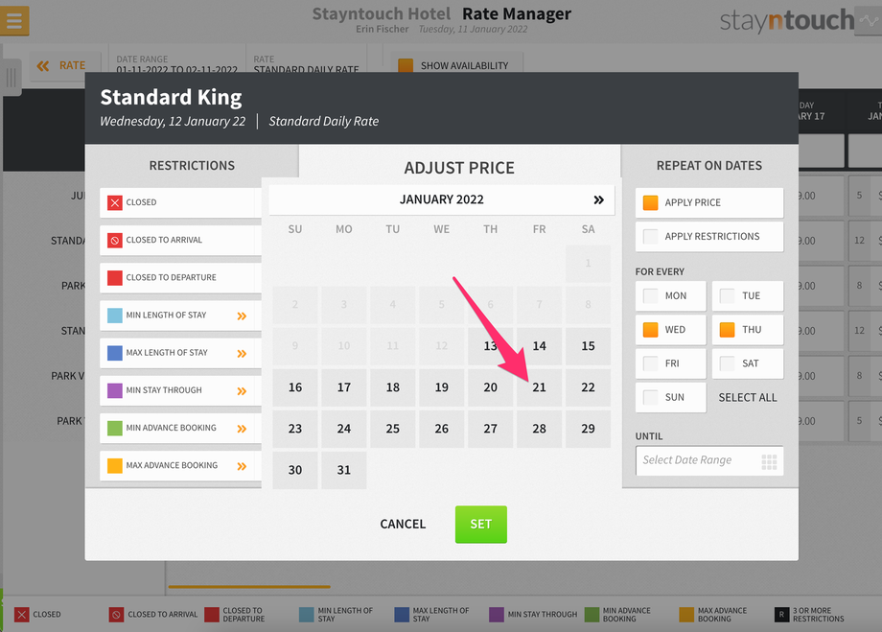Click Select All days link
Image resolution: width=882 pixels, height=632 pixels.
748,397
